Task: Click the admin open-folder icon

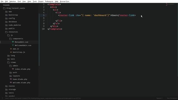Action: tap(11, 66)
